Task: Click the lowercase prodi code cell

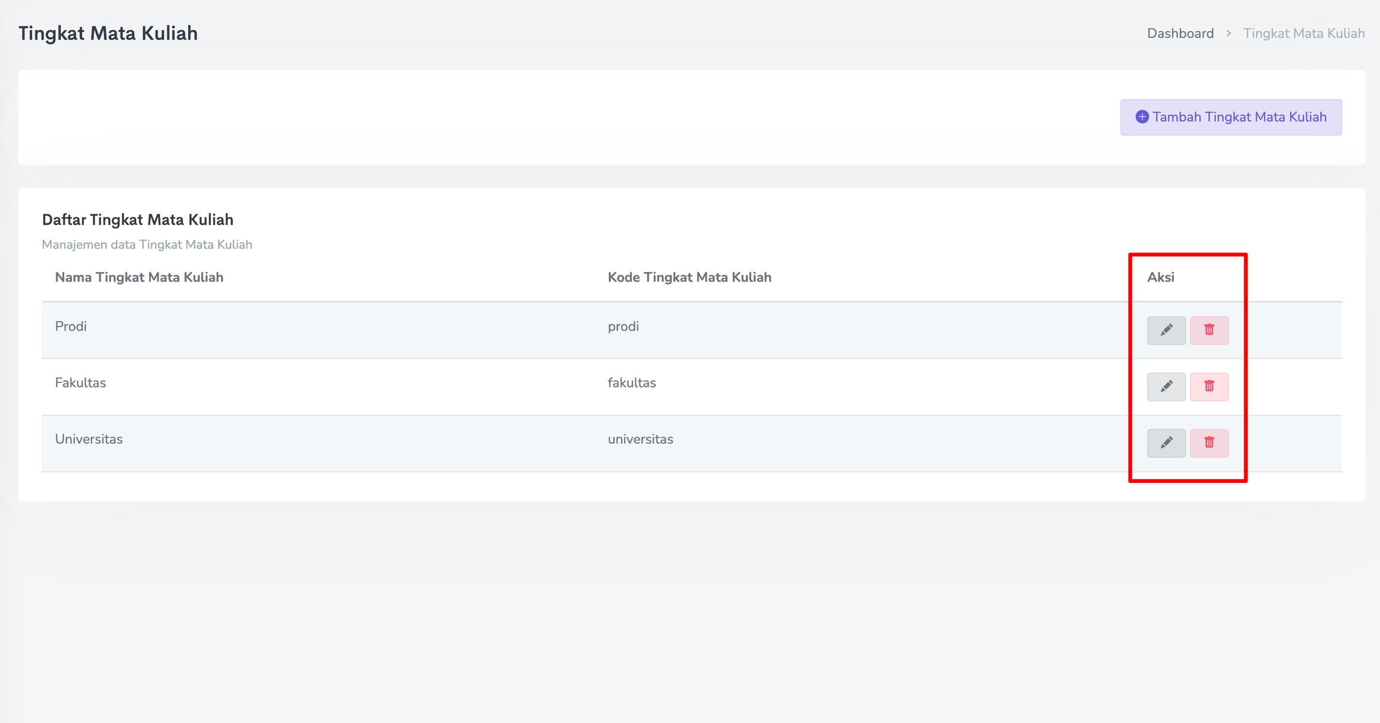Action: click(623, 326)
